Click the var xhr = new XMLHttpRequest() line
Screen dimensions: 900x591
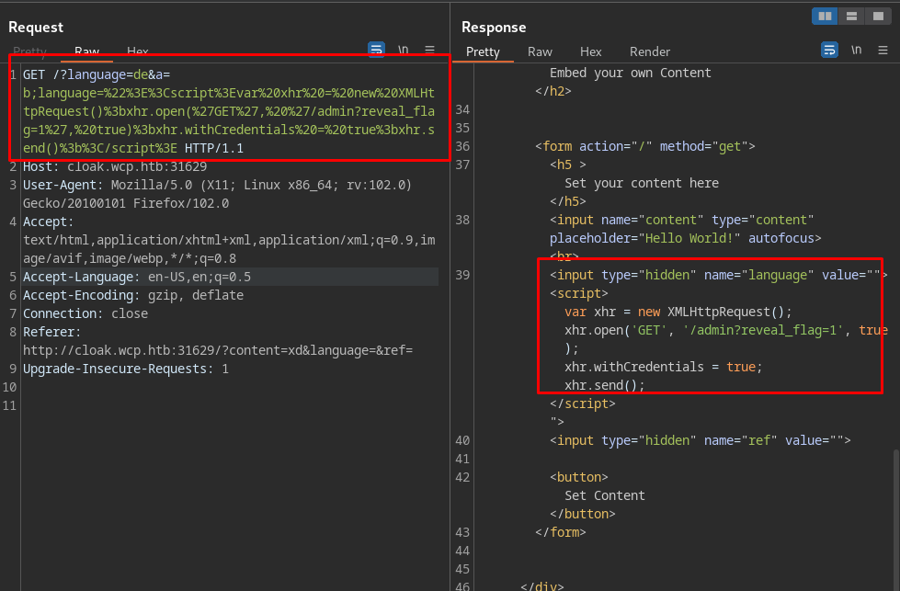pos(678,312)
